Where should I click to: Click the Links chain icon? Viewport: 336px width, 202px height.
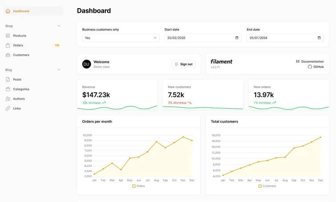tap(8, 108)
